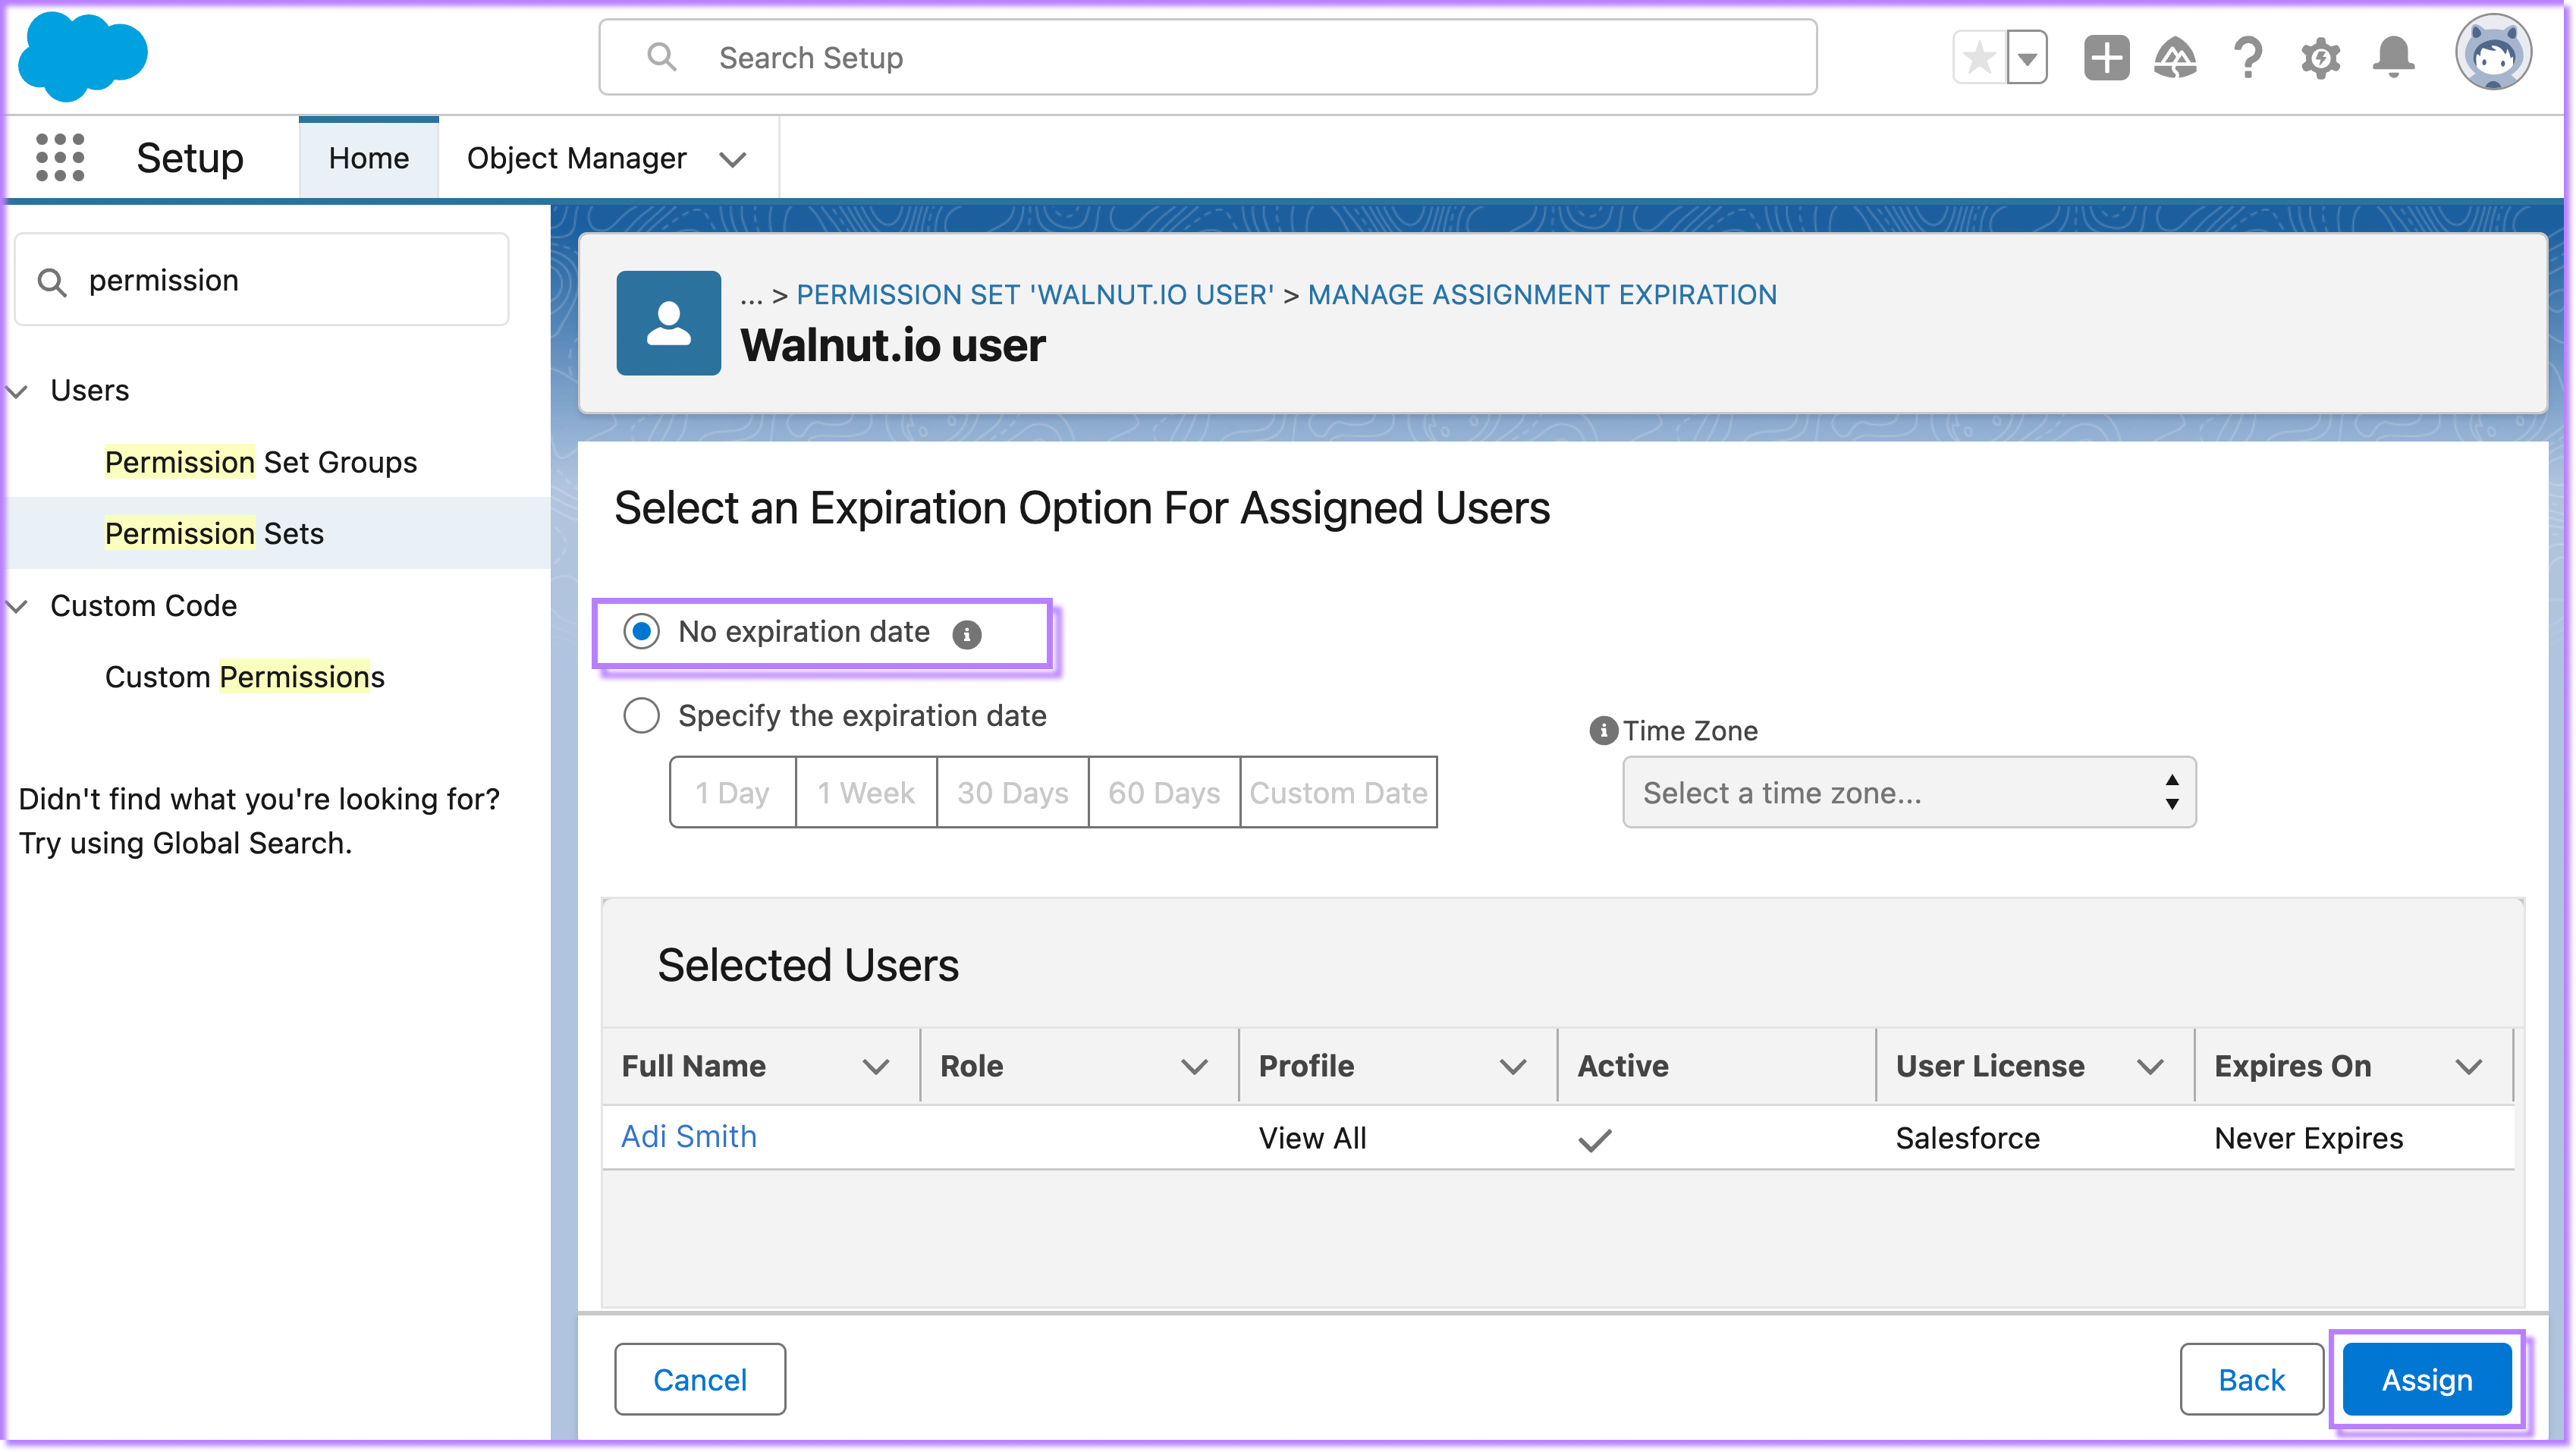The width and height of the screenshot is (2576, 1452).
Task: Collapse the Users tree section
Action: click(17, 391)
